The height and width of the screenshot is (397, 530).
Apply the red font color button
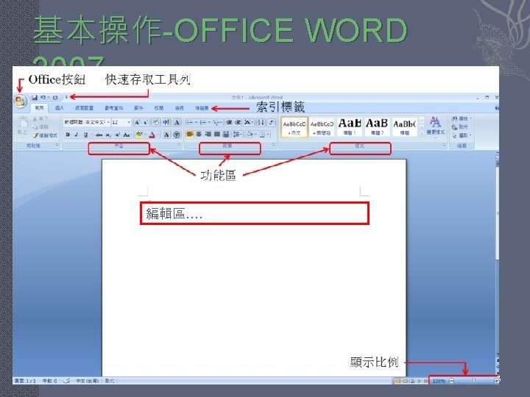point(152,135)
